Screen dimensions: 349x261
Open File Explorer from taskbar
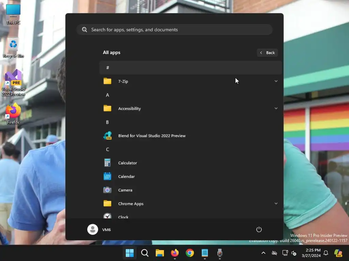click(160, 253)
